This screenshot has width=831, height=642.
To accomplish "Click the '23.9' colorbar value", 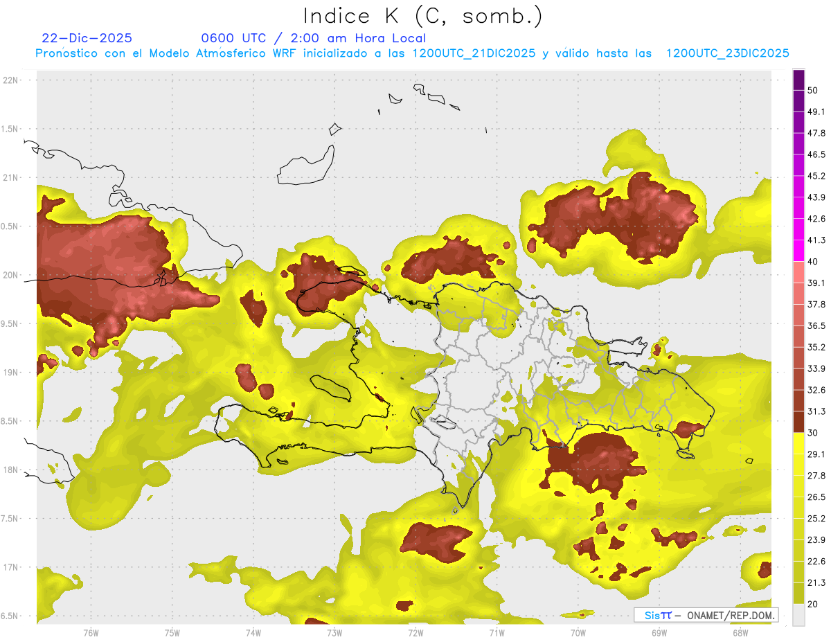I will coord(816,540).
